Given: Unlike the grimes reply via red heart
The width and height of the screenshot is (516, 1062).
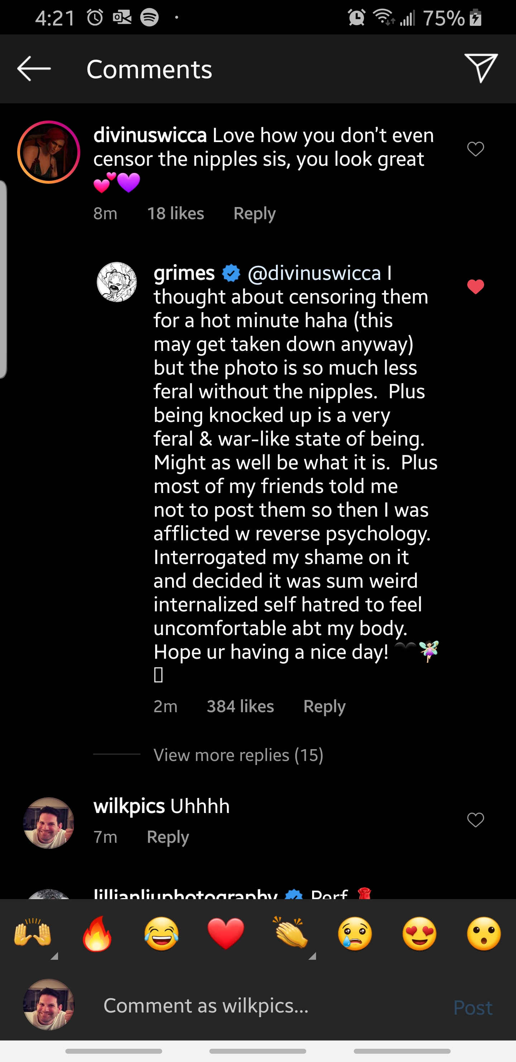Looking at the screenshot, I should pos(475,287).
